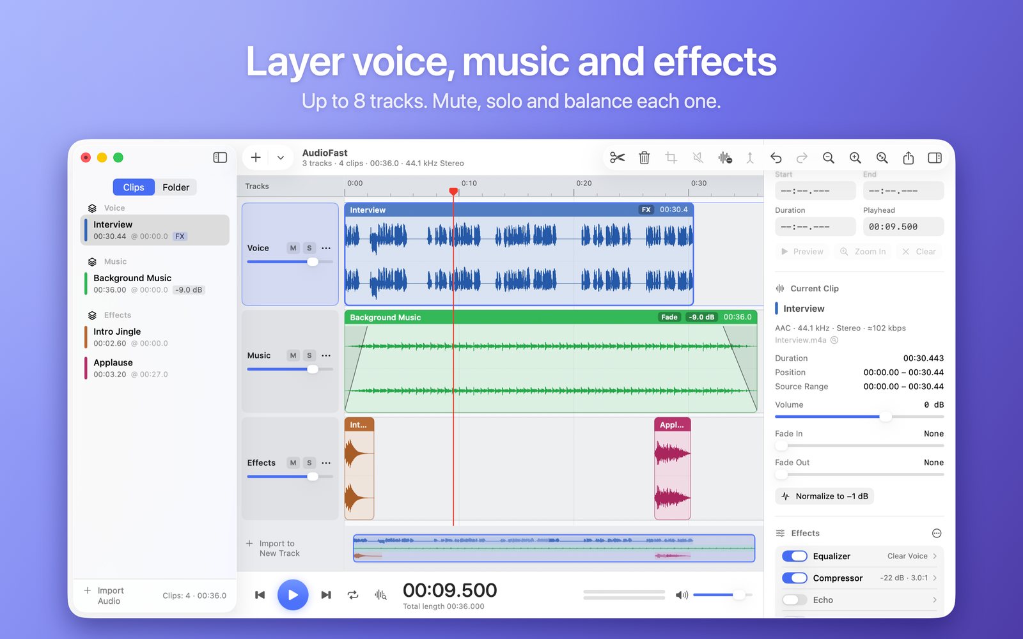The width and height of the screenshot is (1023, 639).
Task: Click Normalize to −1 dB
Action: pyautogui.click(x=825, y=497)
